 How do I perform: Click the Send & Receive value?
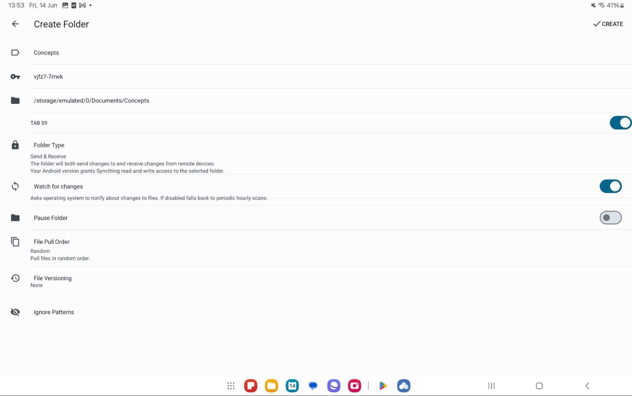point(48,156)
